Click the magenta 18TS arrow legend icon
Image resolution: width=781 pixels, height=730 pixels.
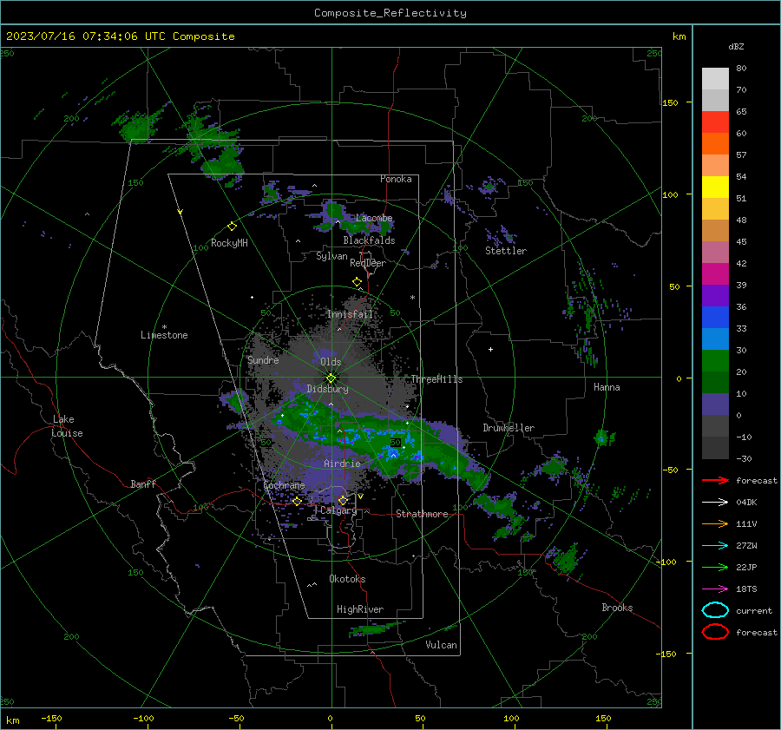point(715,589)
